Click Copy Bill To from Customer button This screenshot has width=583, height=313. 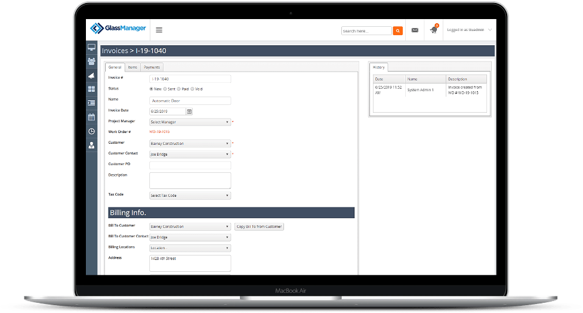tap(259, 227)
